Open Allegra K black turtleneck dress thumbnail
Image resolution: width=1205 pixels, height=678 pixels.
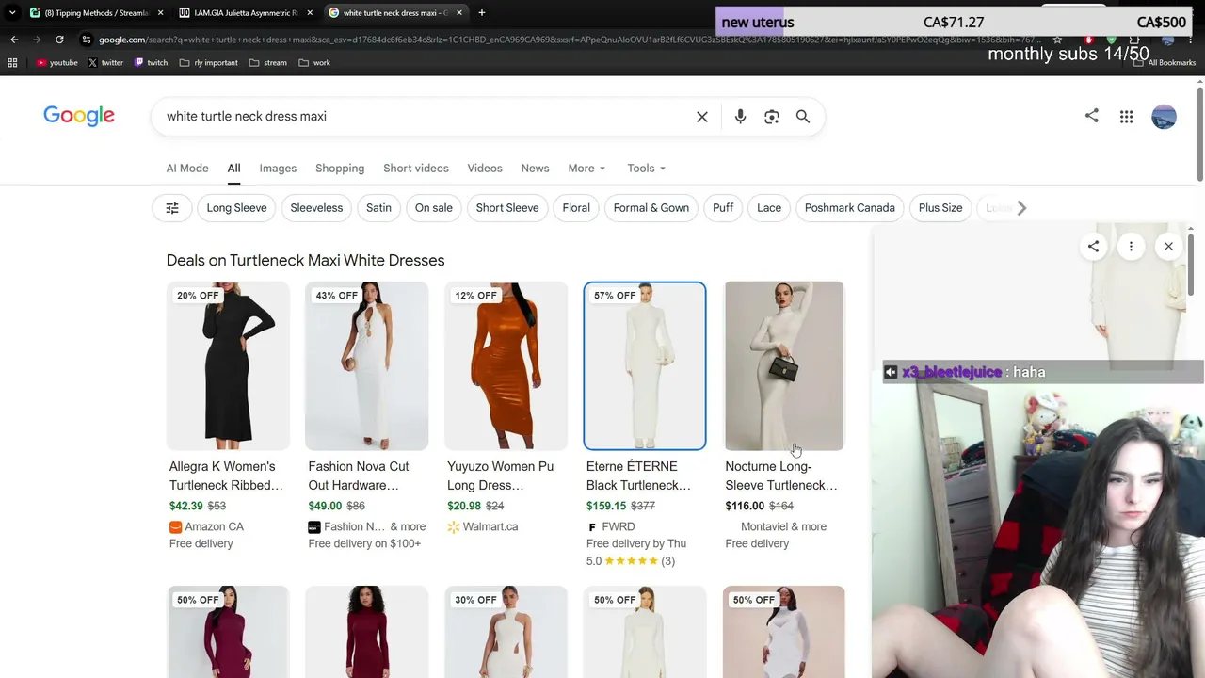point(228,366)
